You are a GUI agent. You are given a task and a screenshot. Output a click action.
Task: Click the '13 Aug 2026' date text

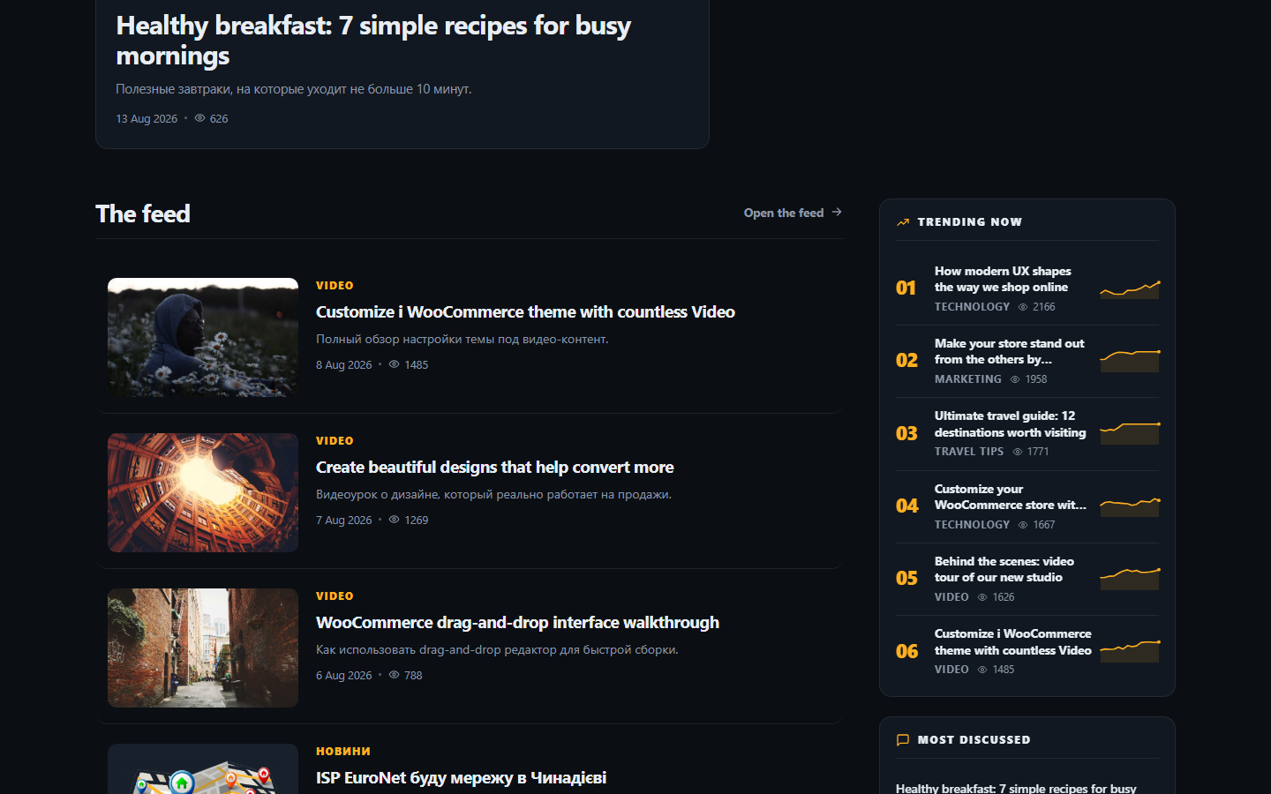click(147, 118)
